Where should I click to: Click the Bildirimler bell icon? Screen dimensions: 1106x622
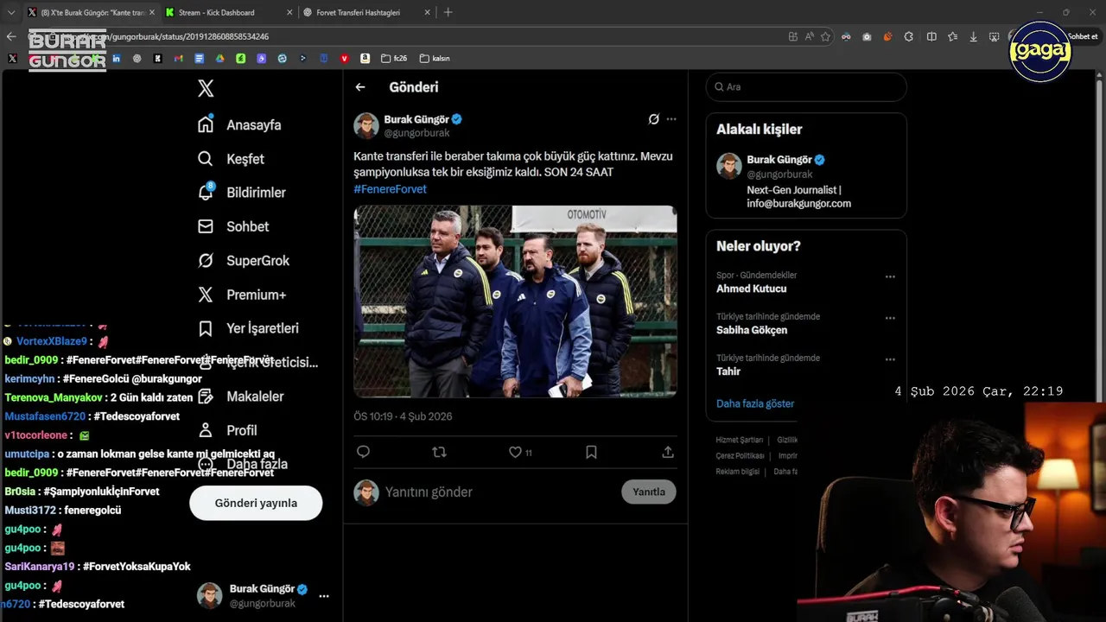pyautogui.click(x=206, y=193)
